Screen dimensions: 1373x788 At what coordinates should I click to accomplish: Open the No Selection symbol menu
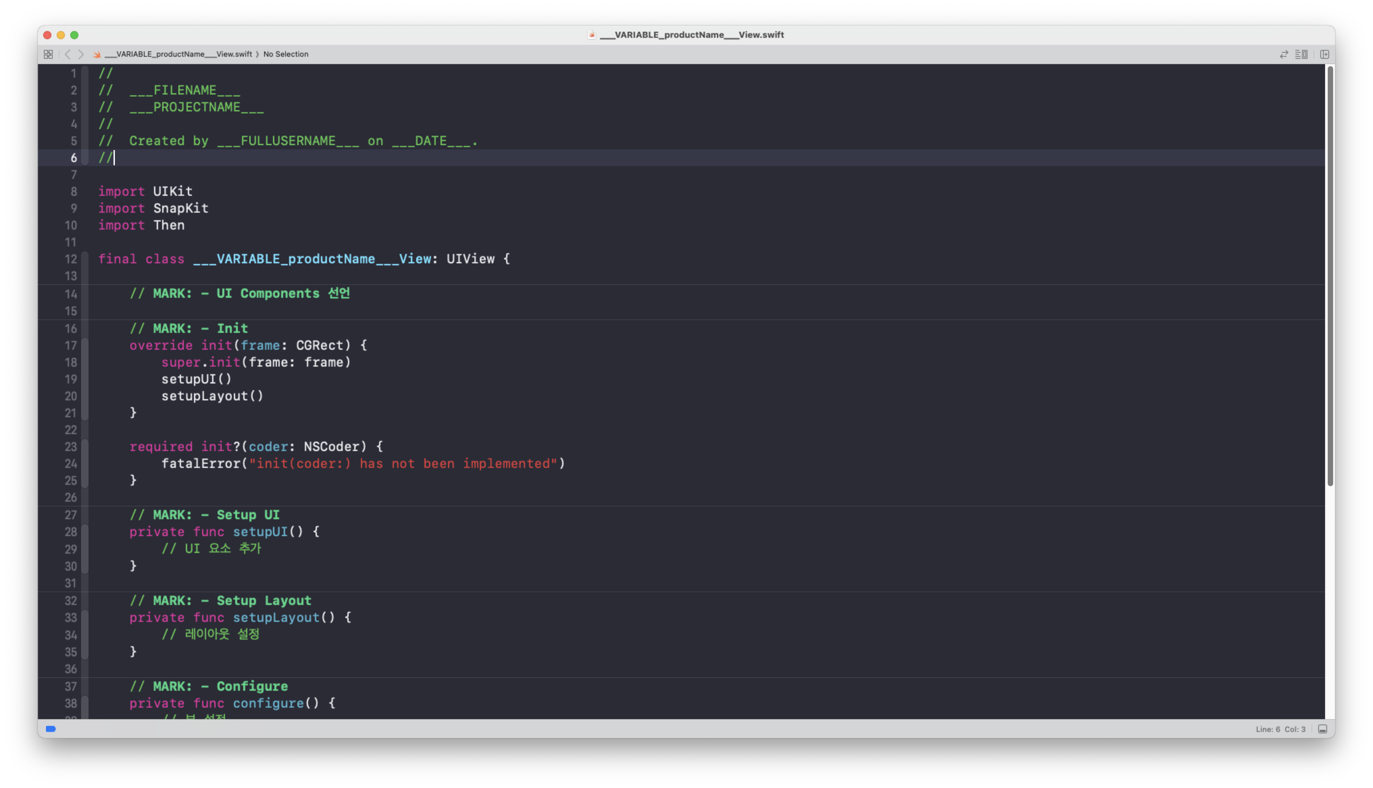click(x=285, y=54)
